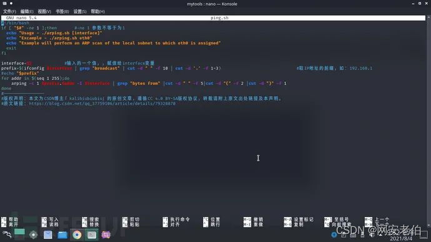Click 'prefix=$(ifconfig' at line start
Screen dimensions: 431x242
pos(22,69)
